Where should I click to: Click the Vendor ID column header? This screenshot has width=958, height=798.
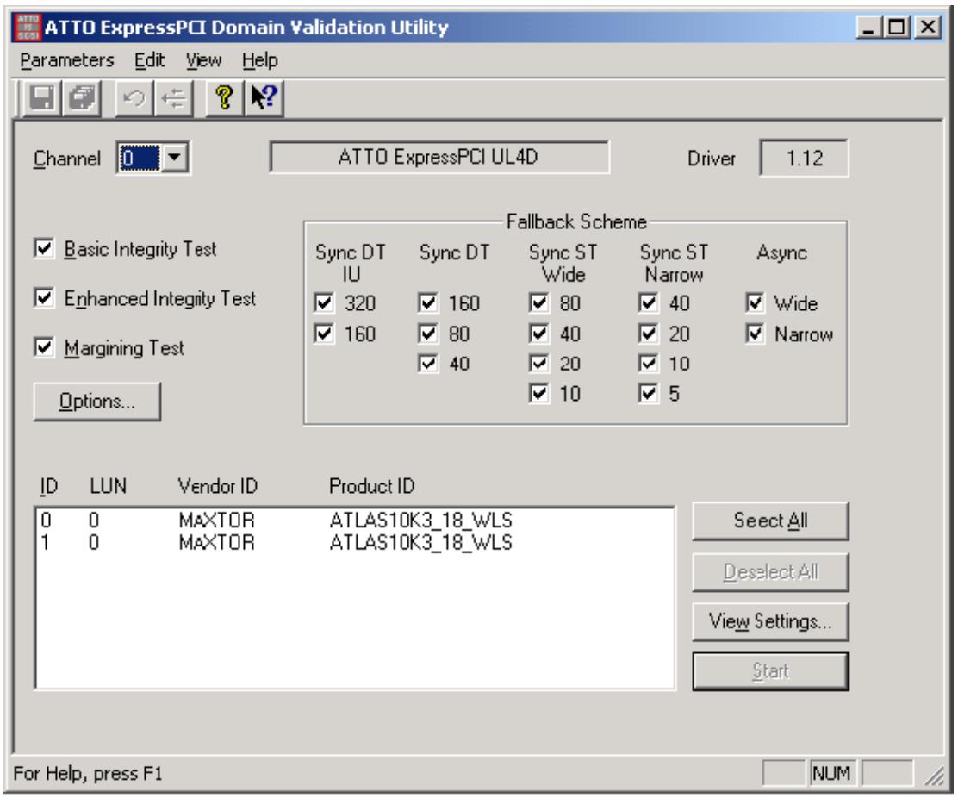pyautogui.click(x=217, y=486)
